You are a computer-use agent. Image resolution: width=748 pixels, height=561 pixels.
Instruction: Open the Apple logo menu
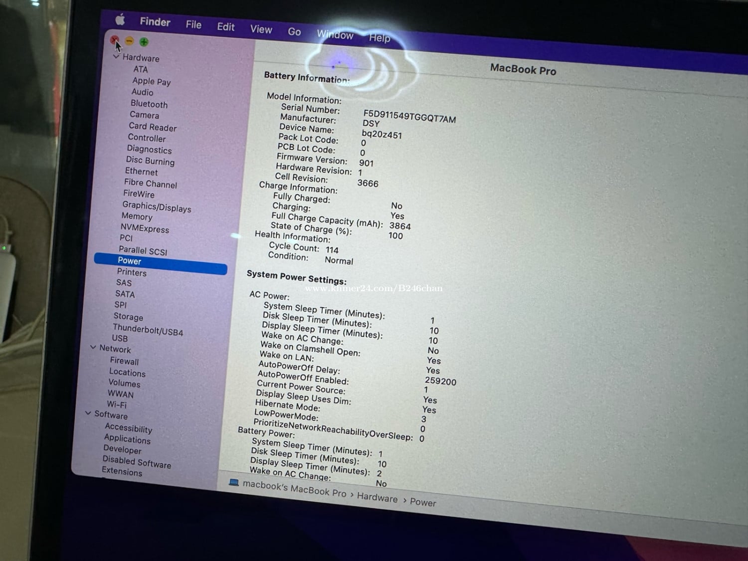(120, 19)
